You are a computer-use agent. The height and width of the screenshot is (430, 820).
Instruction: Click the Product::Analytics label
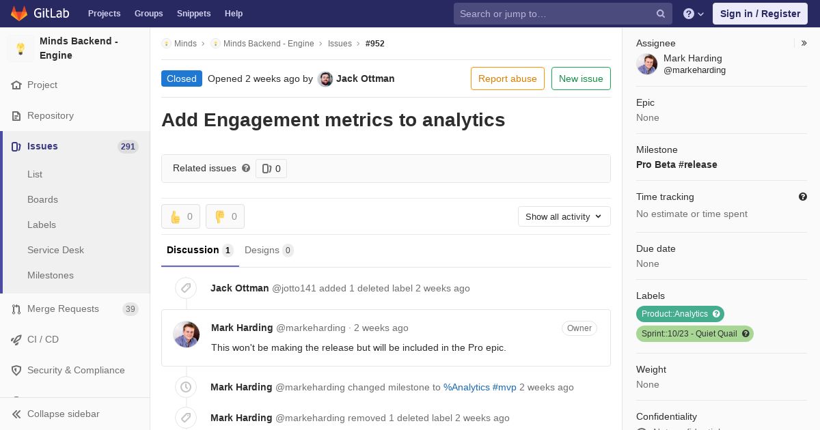pos(674,314)
